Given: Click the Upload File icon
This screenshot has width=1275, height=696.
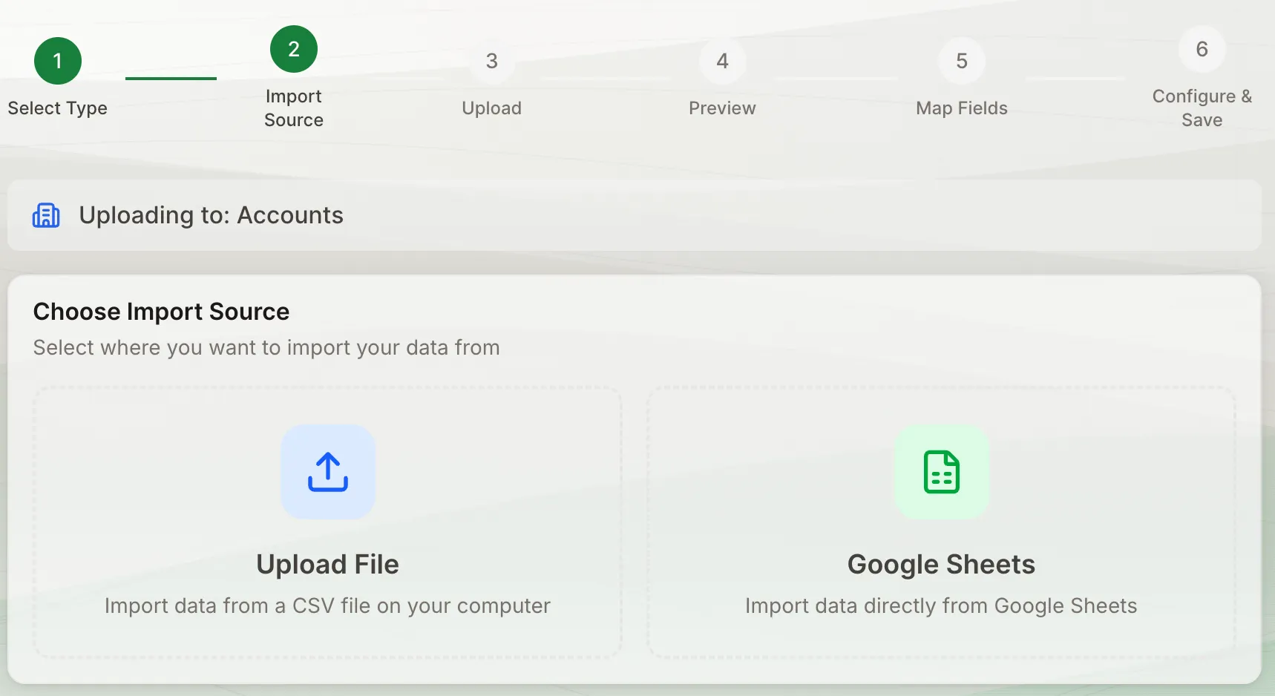Looking at the screenshot, I should click(x=327, y=472).
